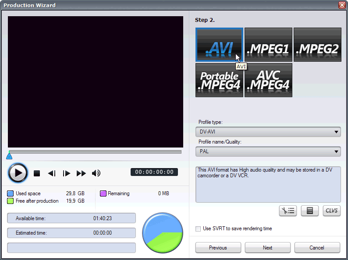Click the Used space blue swatch
This screenshot has width=348, height=260.
(x=10, y=193)
